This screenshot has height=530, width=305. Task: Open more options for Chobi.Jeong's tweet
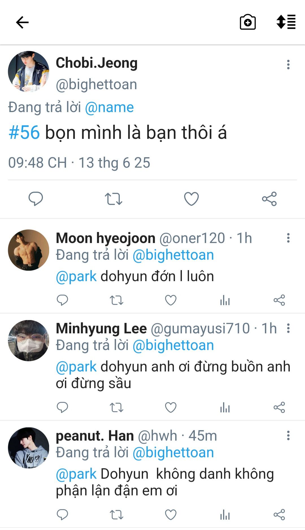(288, 65)
